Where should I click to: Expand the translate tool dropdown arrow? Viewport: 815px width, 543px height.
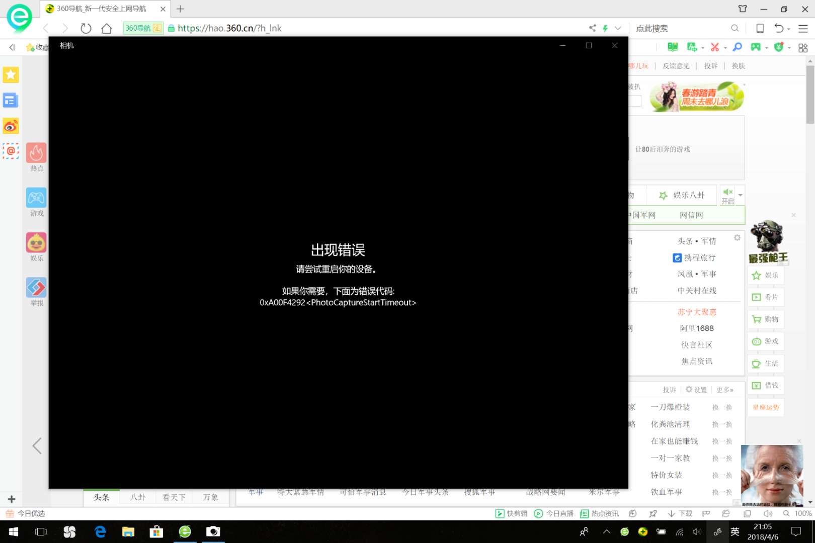coord(703,48)
